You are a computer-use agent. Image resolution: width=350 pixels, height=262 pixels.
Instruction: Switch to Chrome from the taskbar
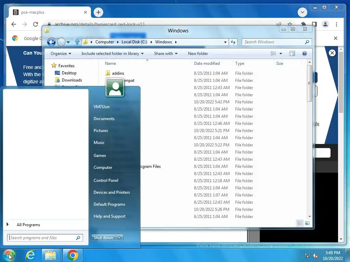click(x=72, y=255)
